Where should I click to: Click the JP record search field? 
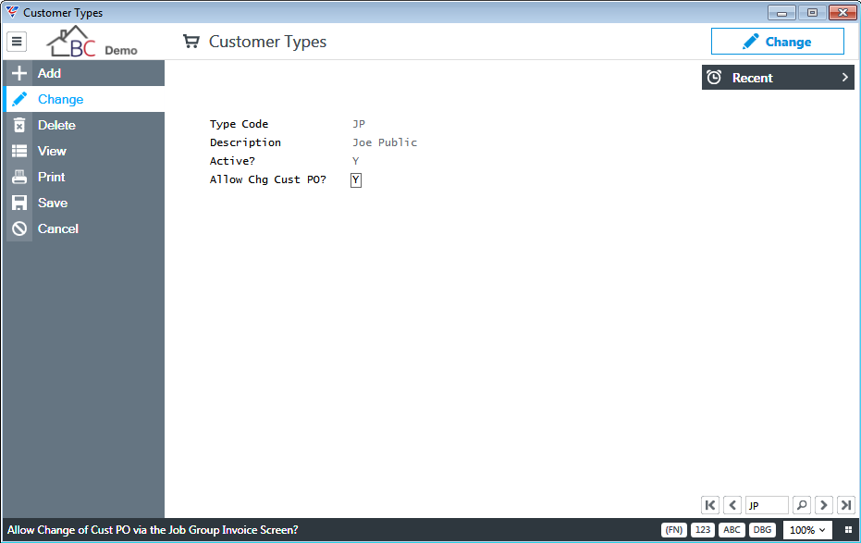click(767, 505)
